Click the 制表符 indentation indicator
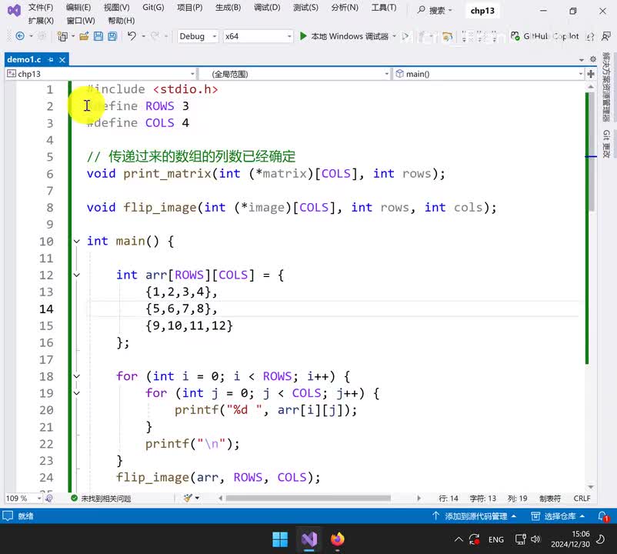The image size is (617, 554). coord(550,498)
